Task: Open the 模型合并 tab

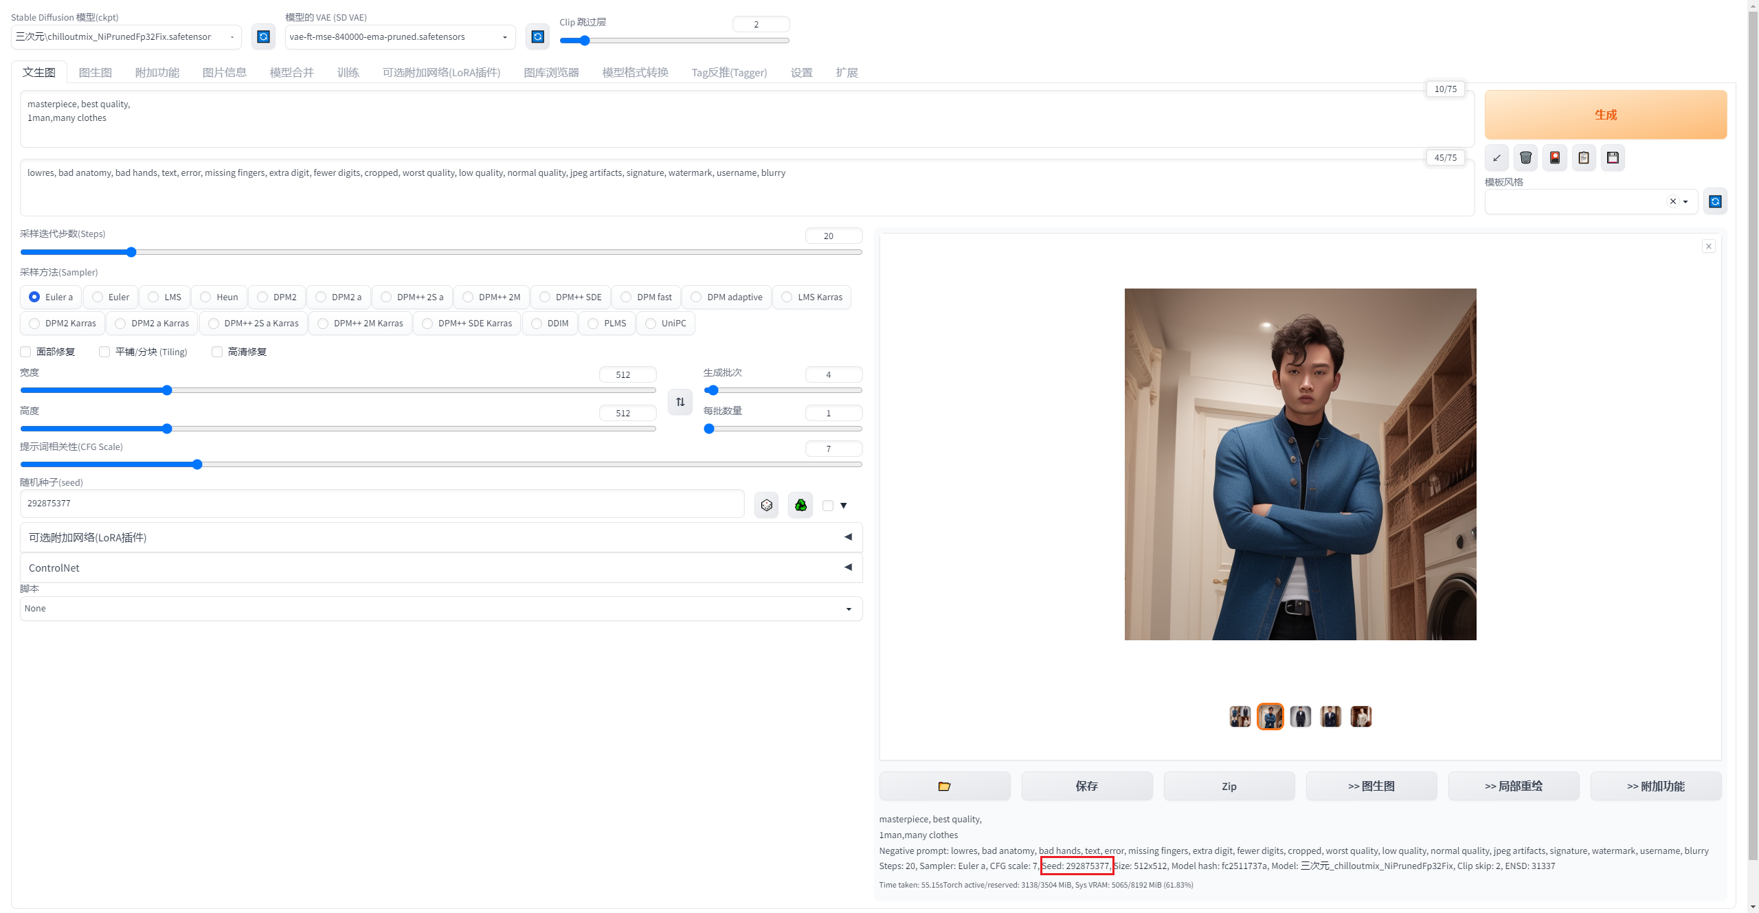Action: tap(291, 72)
